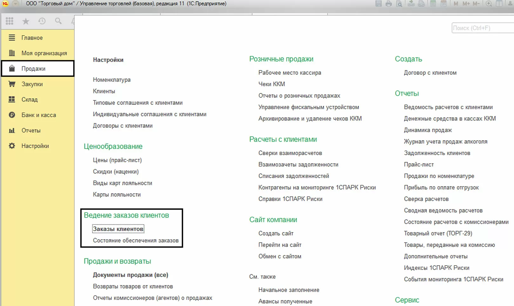The width and height of the screenshot is (514, 306).
Task: Open main menu dropdown arrow next to the 1C logo
Action: 15,3
